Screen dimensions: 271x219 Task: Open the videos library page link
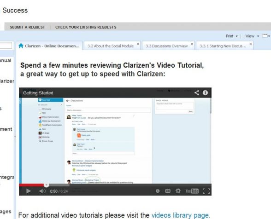(x=180, y=215)
